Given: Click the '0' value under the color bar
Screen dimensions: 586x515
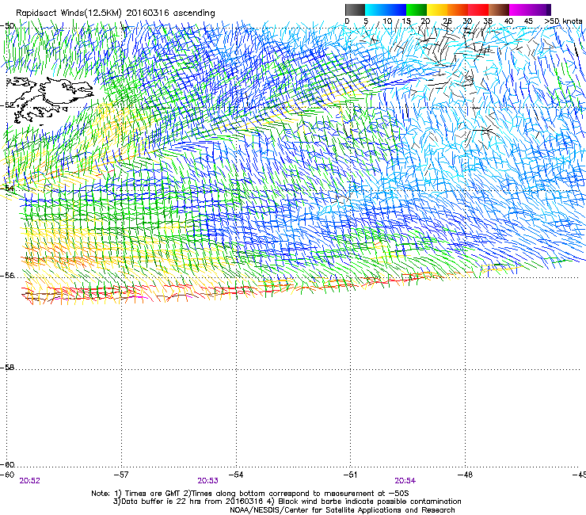Looking at the screenshot, I should (347, 21).
